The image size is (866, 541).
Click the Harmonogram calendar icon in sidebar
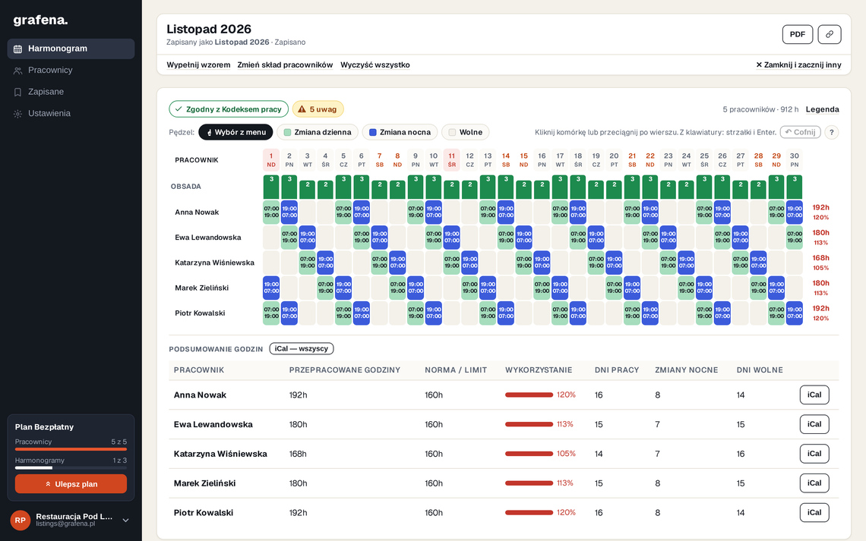17,49
